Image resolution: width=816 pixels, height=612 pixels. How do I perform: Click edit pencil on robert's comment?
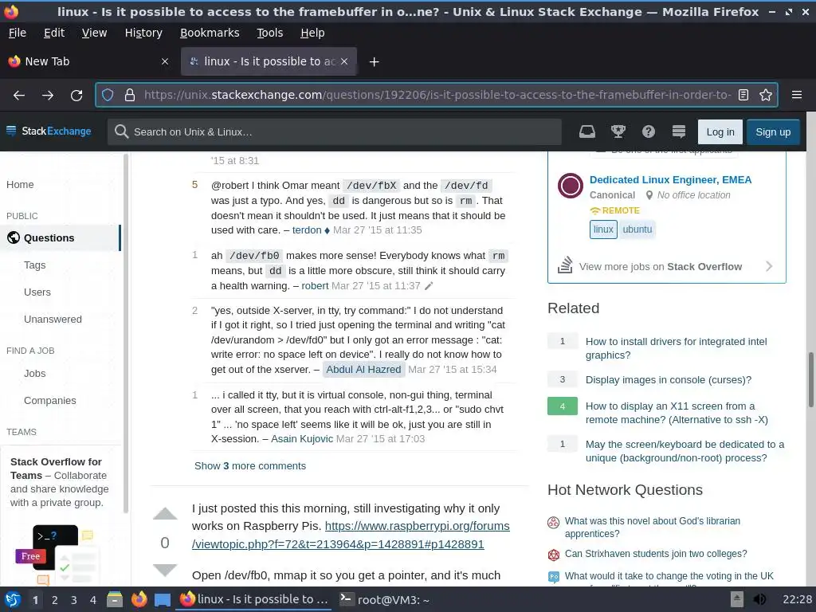(x=429, y=286)
